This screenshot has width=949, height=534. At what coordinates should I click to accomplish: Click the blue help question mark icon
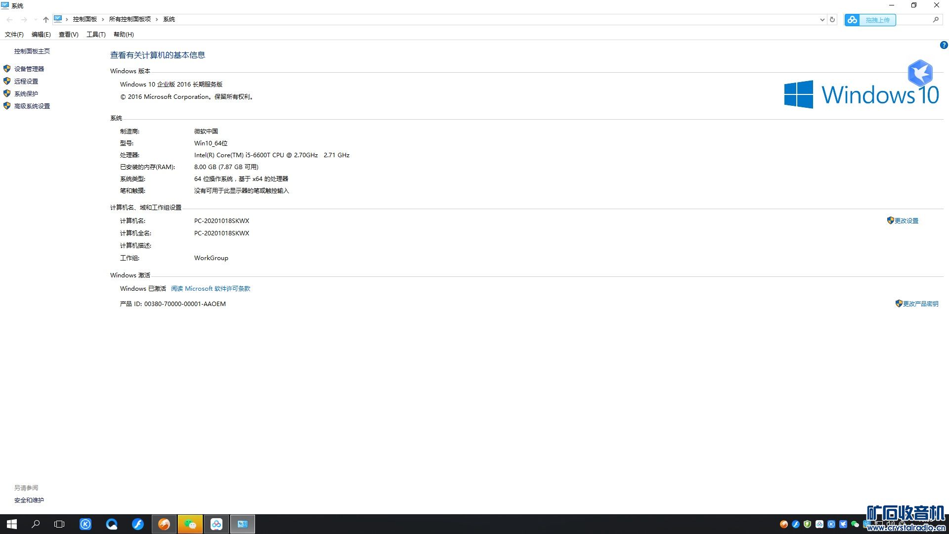pyautogui.click(x=944, y=45)
